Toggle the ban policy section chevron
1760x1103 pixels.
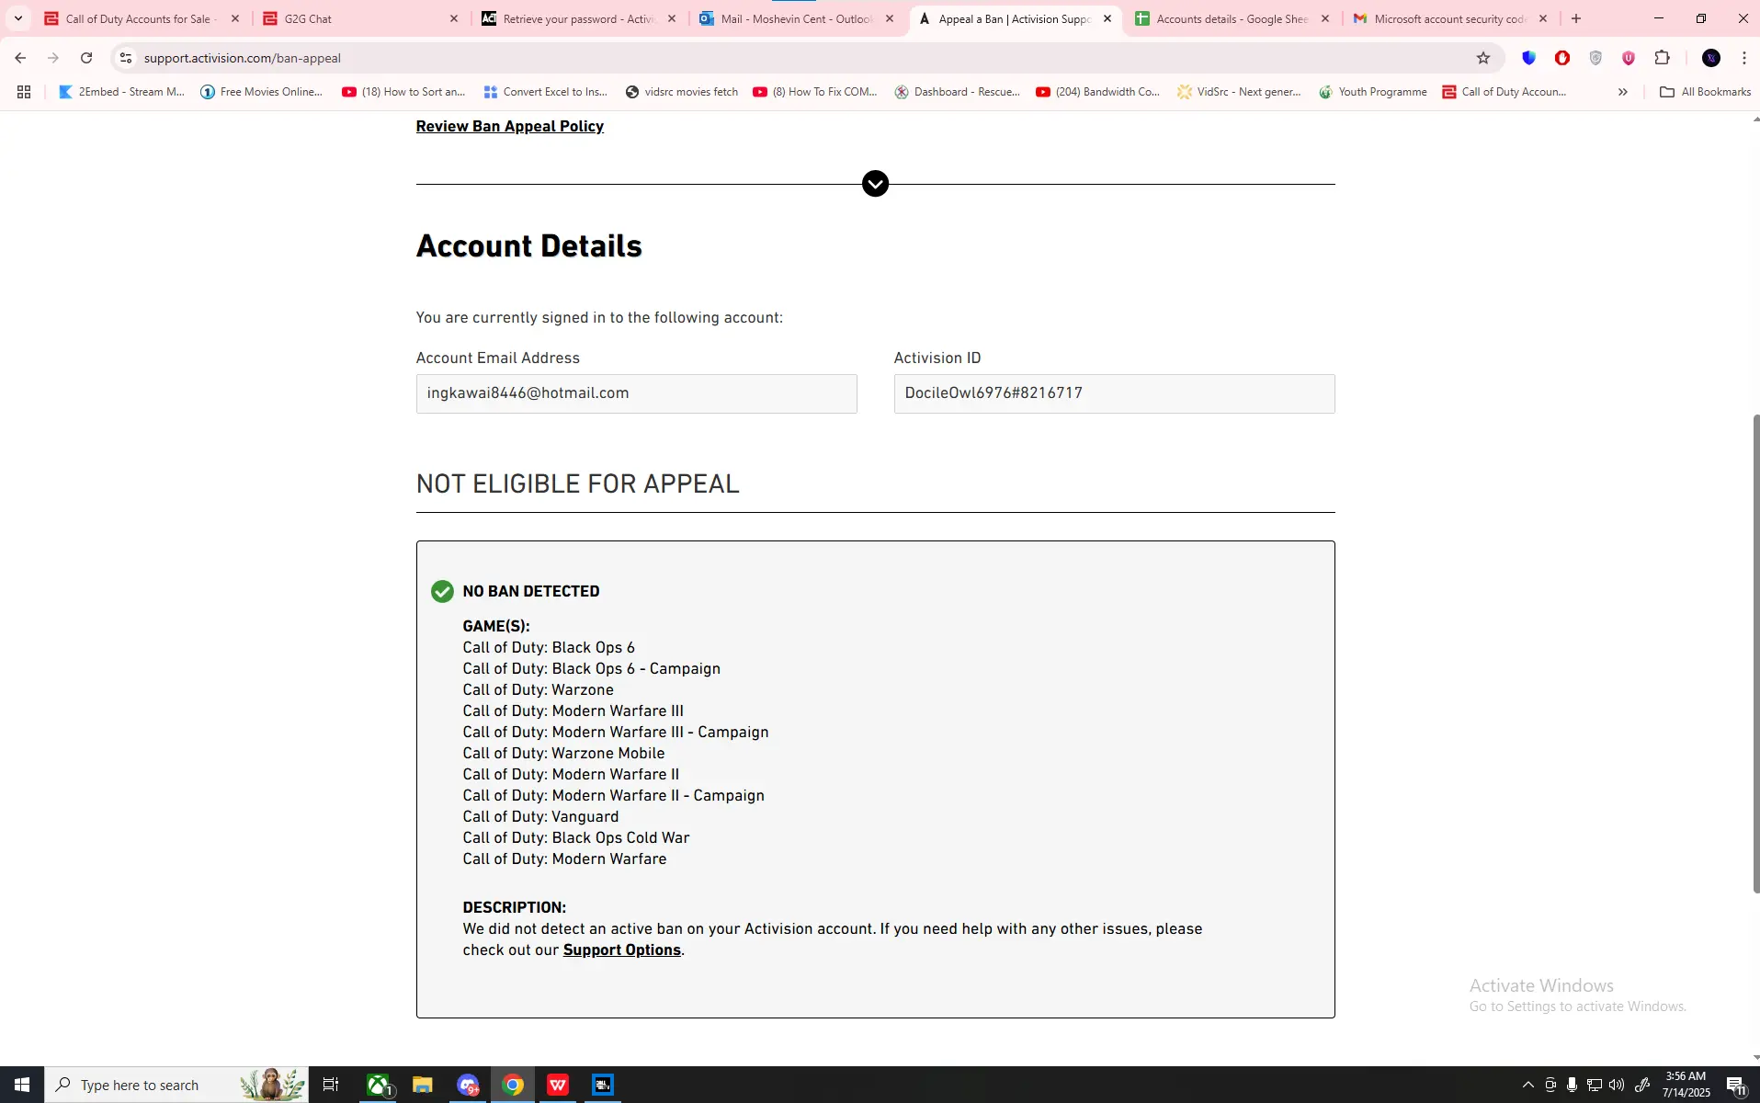875,184
